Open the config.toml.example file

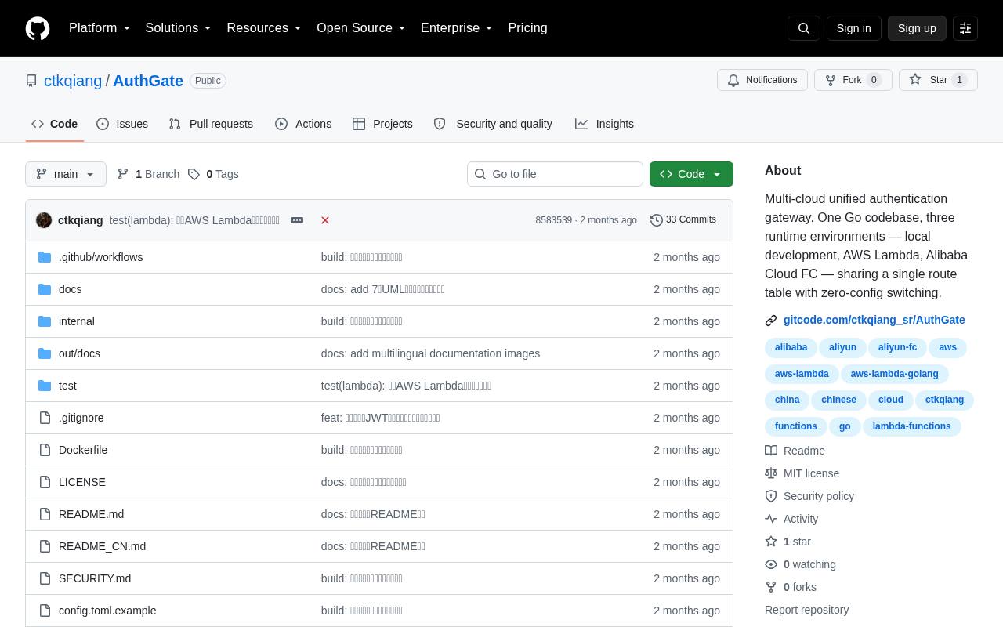pyautogui.click(x=107, y=611)
